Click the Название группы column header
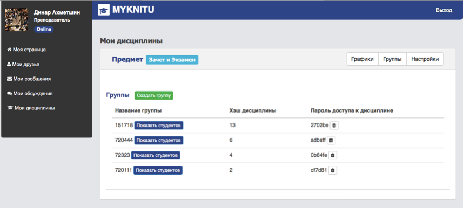This screenshot has width=464, height=209. coord(138,110)
